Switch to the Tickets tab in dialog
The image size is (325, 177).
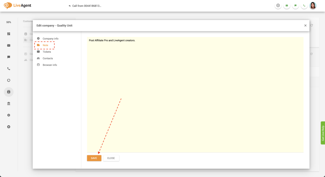click(46, 52)
